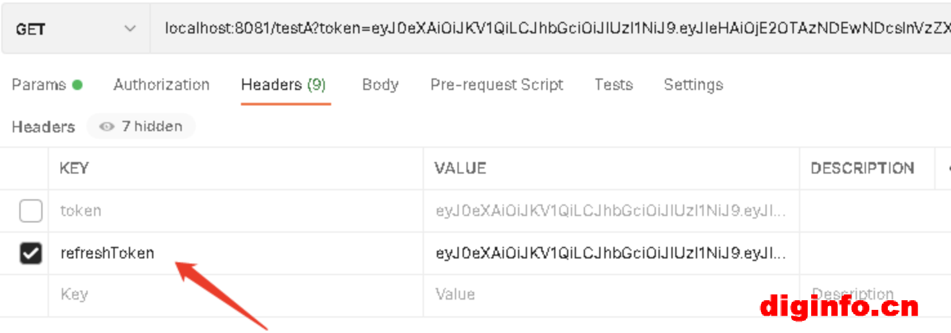
Task: Click the green Params indicator dot
Action: click(x=77, y=85)
